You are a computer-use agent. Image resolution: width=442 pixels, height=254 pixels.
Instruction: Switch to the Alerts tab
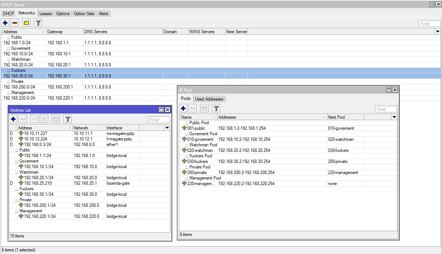(x=104, y=14)
